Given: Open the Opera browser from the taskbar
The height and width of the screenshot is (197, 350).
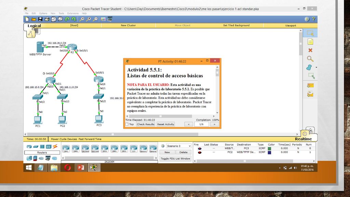Looking at the screenshot, I should click(x=67, y=168).
